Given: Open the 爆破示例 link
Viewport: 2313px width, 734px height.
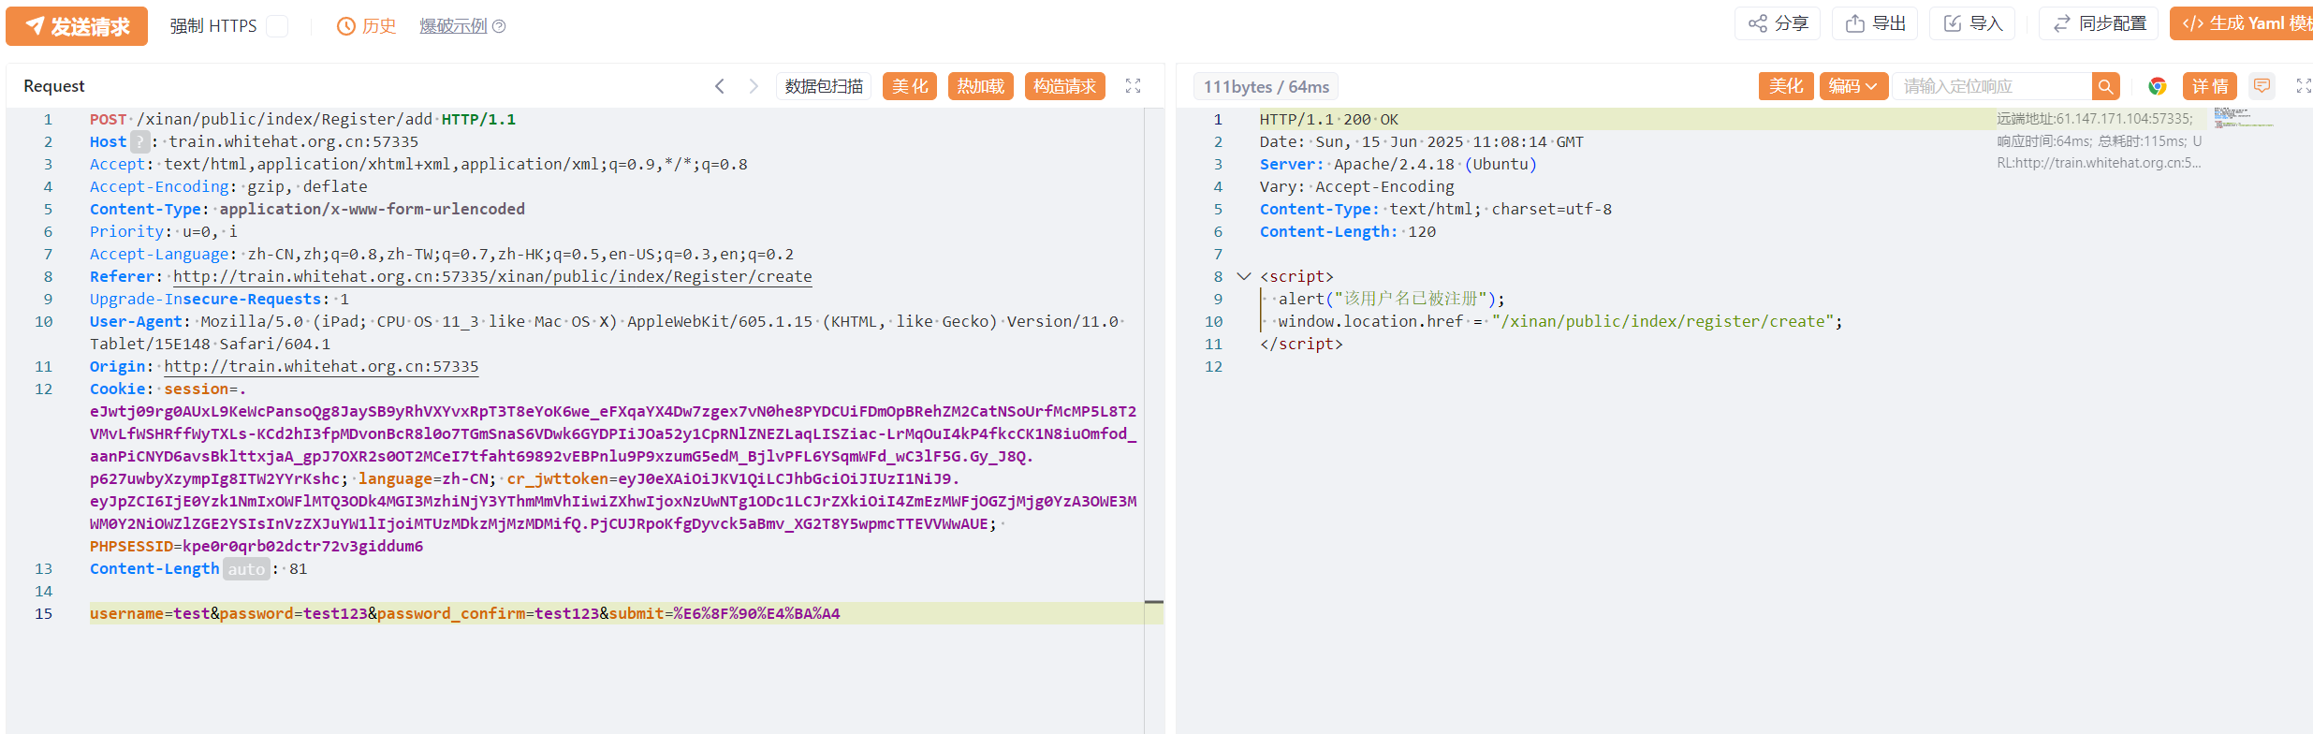Looking at the screenshot, I should (x=453, y=26).
